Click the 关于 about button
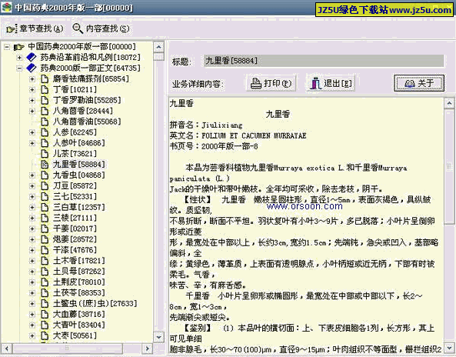Screen dimensions: 456x357 [x=419, y=84]
